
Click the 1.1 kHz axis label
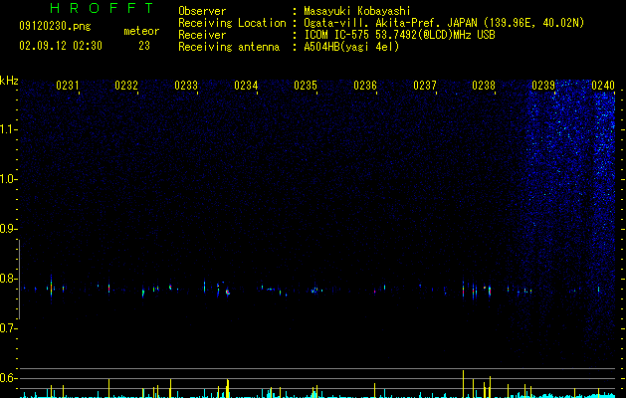click(x=8, y=129)
